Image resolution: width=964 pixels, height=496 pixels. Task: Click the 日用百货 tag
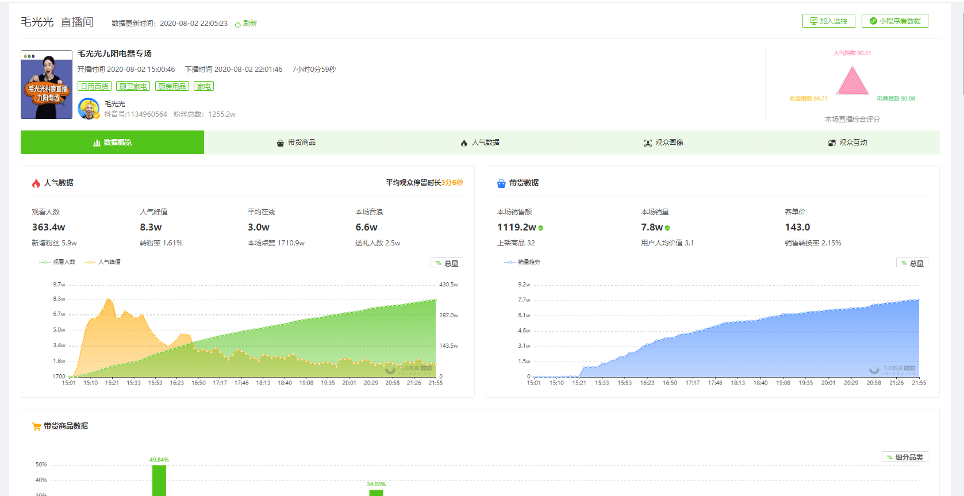94,86
